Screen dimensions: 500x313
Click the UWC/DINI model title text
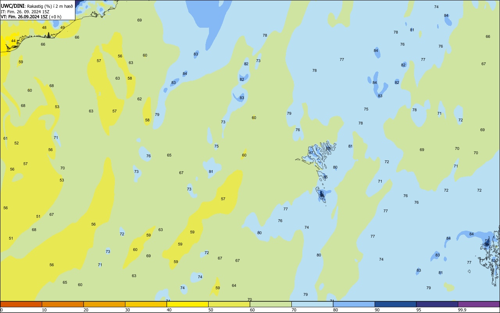(x=12, y=6)
